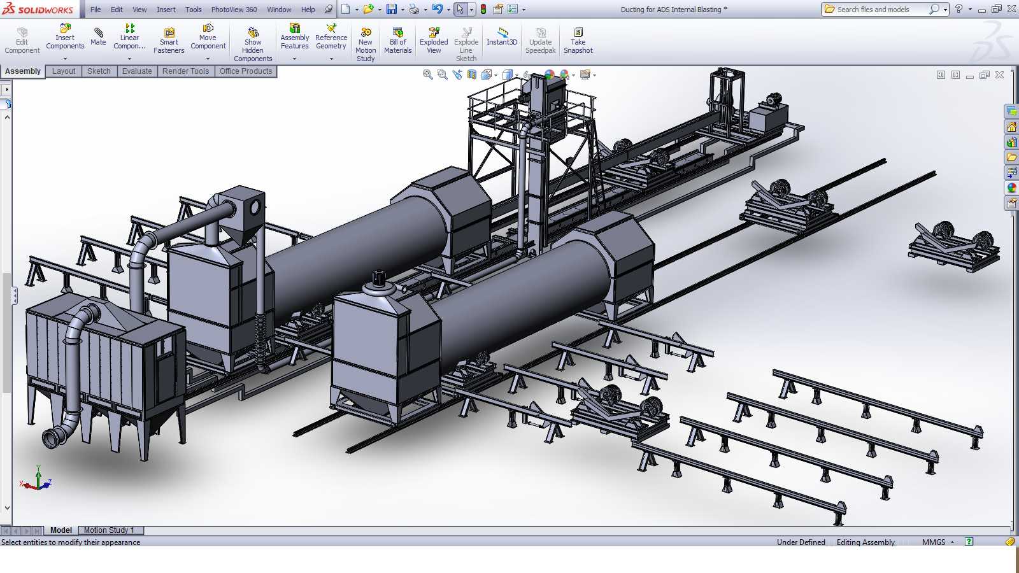Screen dimensions: 1019x573
Task: Open the Assembly Features tool
Action: pos(295,37)
